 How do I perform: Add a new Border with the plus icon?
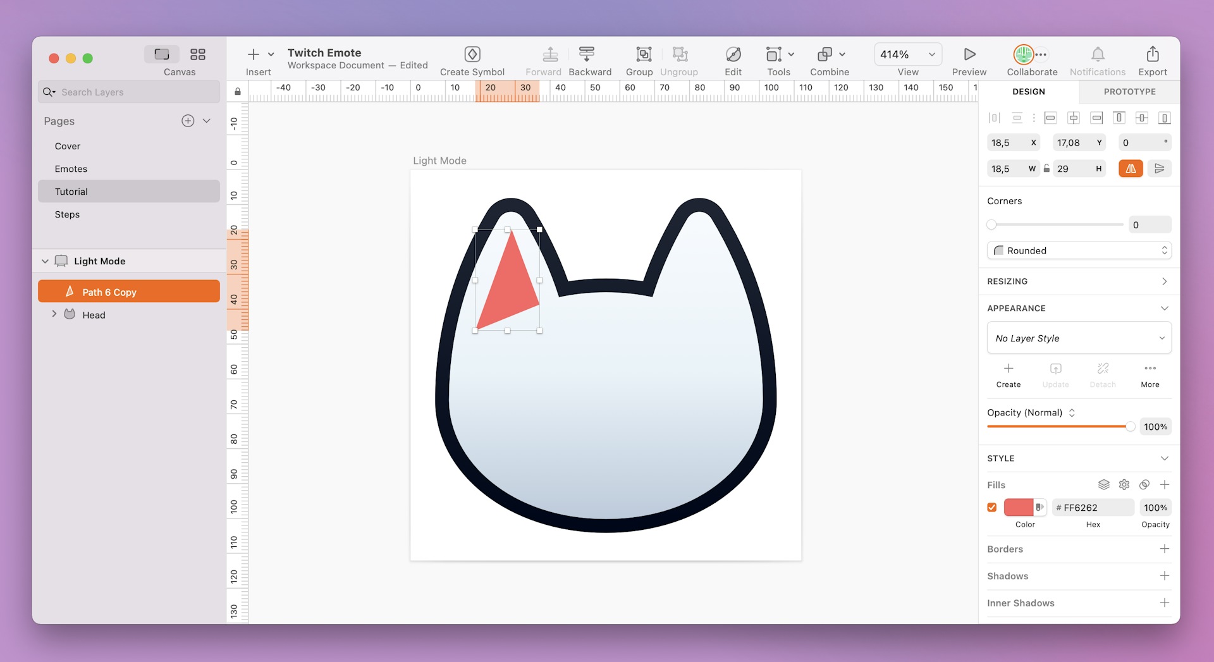point(1165,549)
